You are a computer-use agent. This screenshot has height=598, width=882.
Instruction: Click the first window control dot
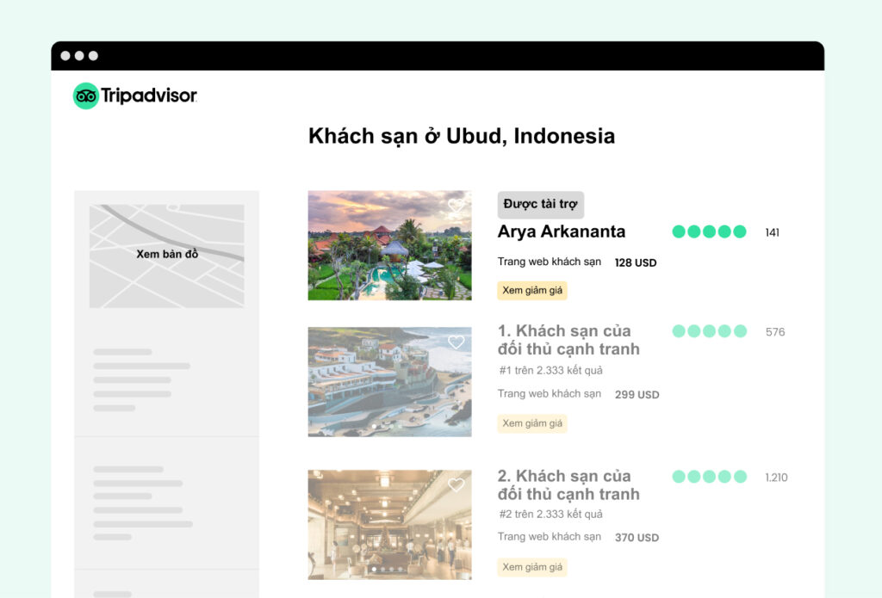65,56
